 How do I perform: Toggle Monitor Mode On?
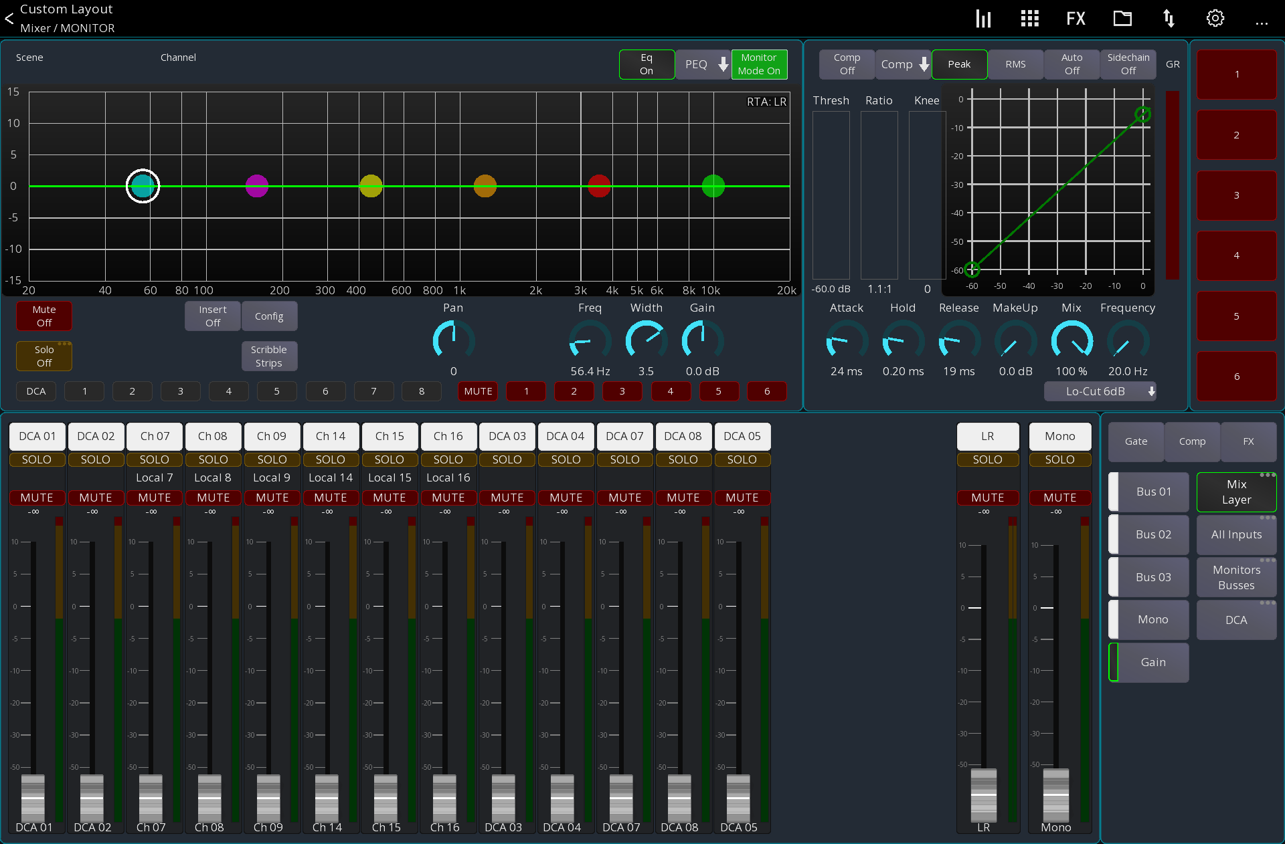click(759, 64)
